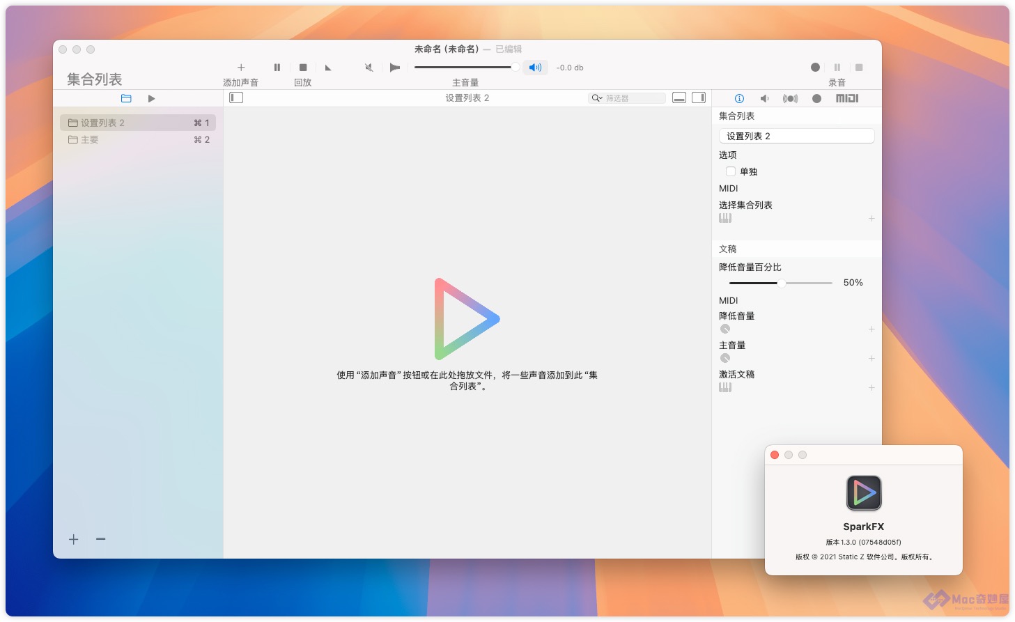Click the 集合列表 sidebar heading
1015x622 pixels.
pos(95,79)
